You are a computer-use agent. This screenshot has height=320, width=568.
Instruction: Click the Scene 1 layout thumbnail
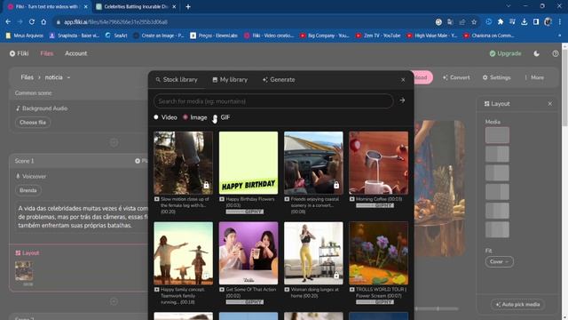24,270
